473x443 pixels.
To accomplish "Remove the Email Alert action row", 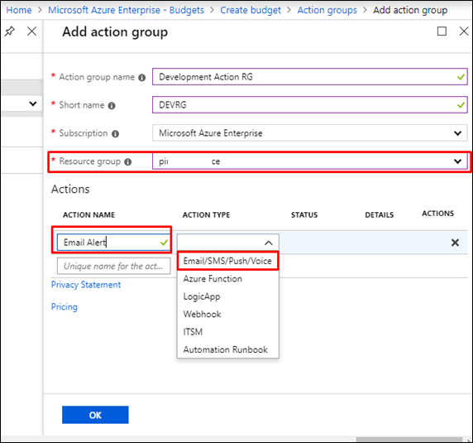I will tap(455, 242).
